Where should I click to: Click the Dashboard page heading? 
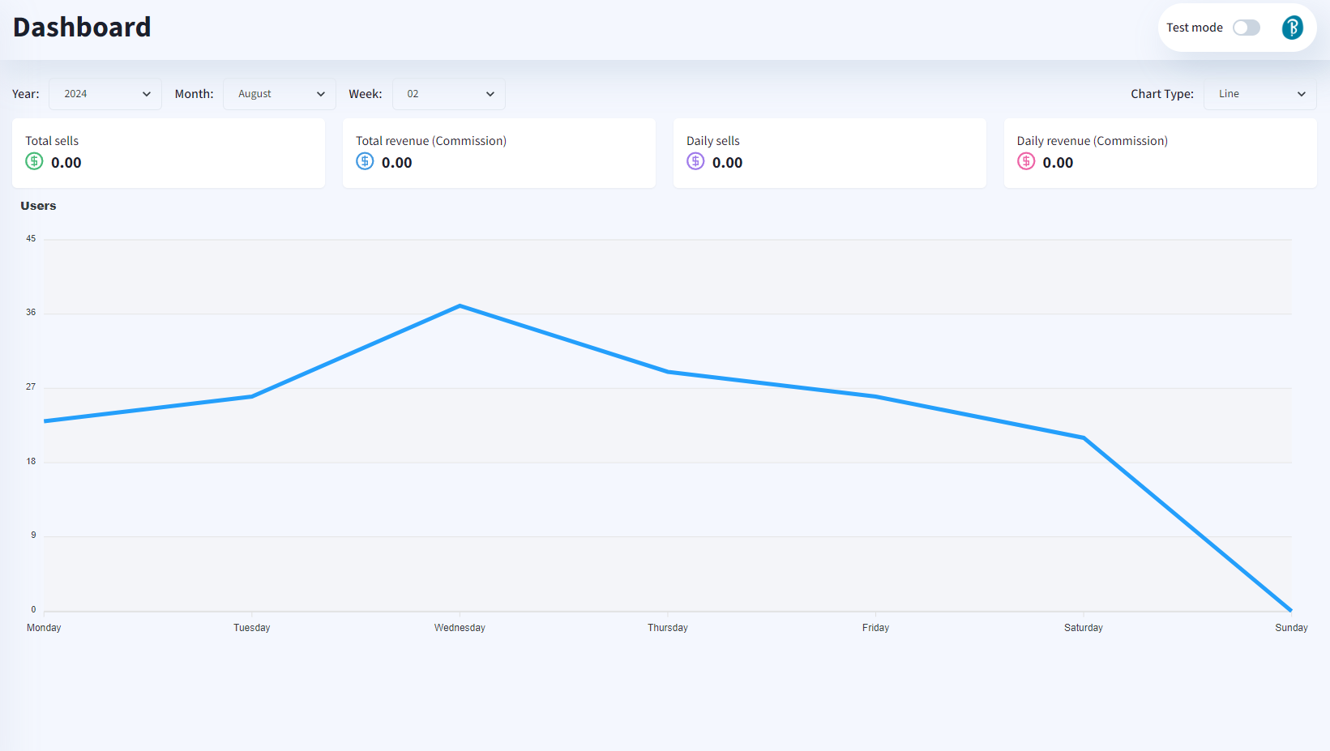pos(82,28)
